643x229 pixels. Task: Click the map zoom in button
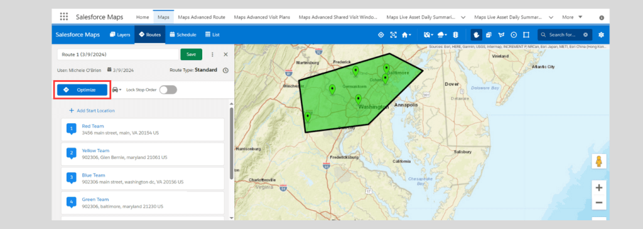pos(598,188)
